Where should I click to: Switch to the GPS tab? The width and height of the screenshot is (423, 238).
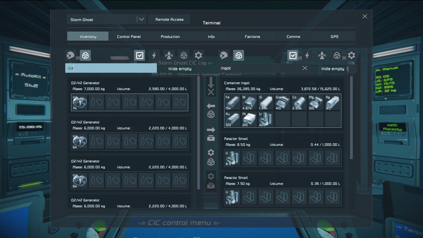coord(334,36)
